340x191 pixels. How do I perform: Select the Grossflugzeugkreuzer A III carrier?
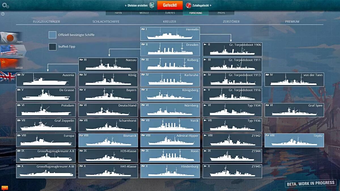[46, 171]
